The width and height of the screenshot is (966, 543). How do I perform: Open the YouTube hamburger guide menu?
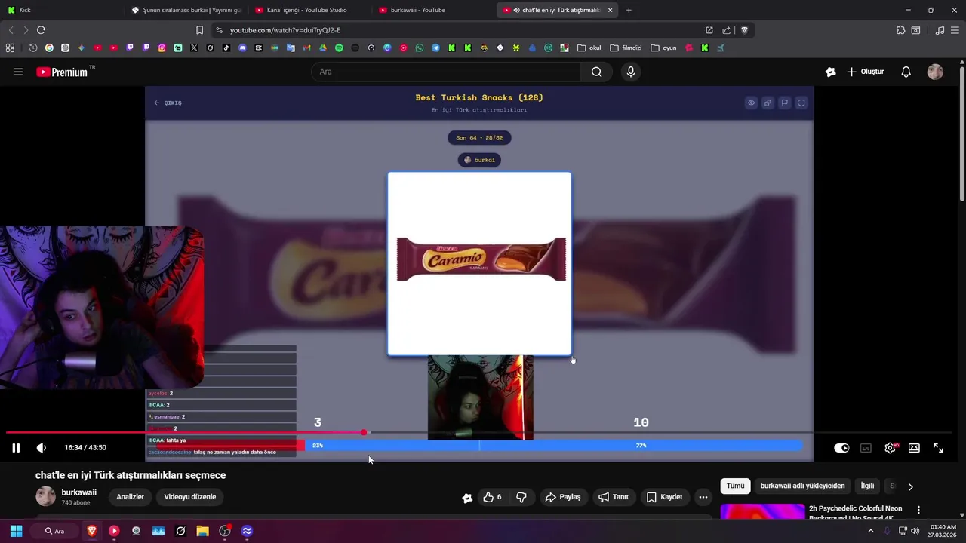(18, 72)
